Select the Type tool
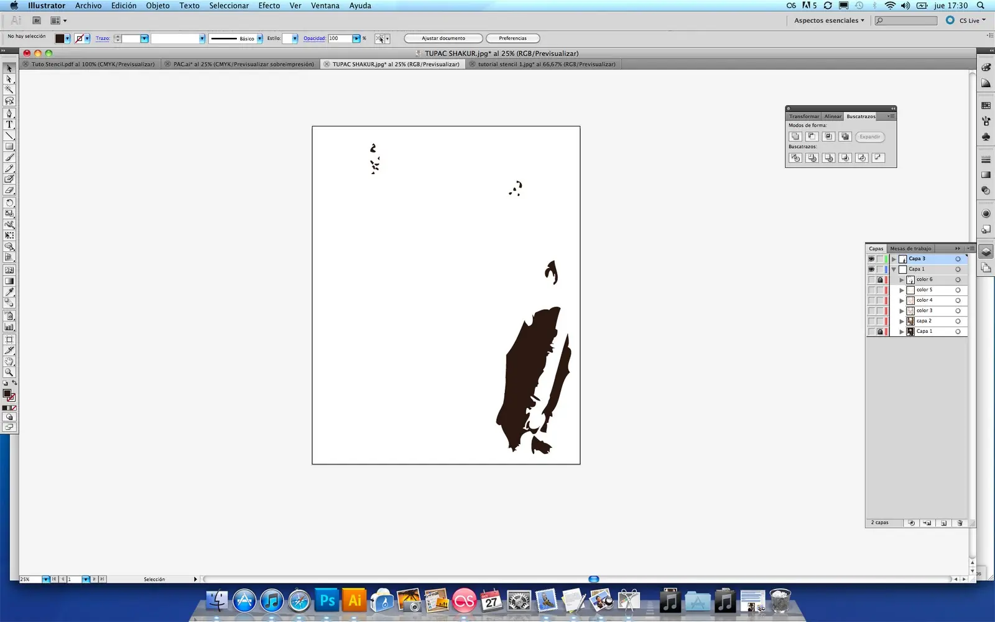 pyautogui.click(x=9, y=124)
